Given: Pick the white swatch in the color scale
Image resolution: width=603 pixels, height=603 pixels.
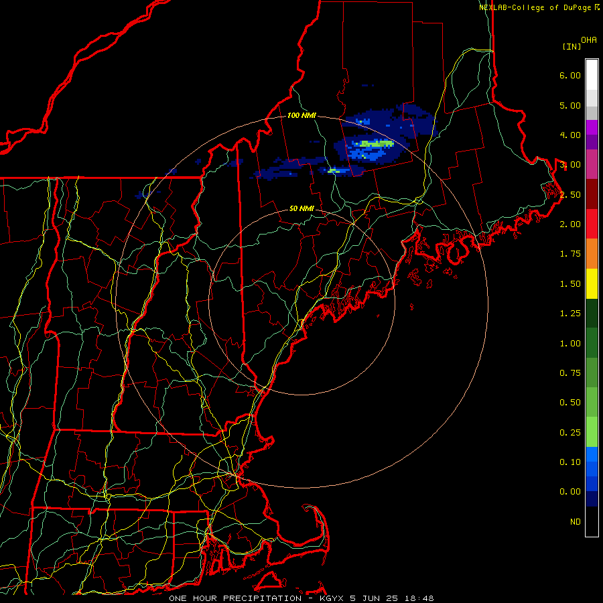Looking at the screenshot, I should pyautogui.click(x=592, y=75).
